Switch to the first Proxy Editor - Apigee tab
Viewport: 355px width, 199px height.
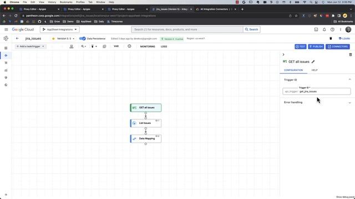(x=39, y=9)
